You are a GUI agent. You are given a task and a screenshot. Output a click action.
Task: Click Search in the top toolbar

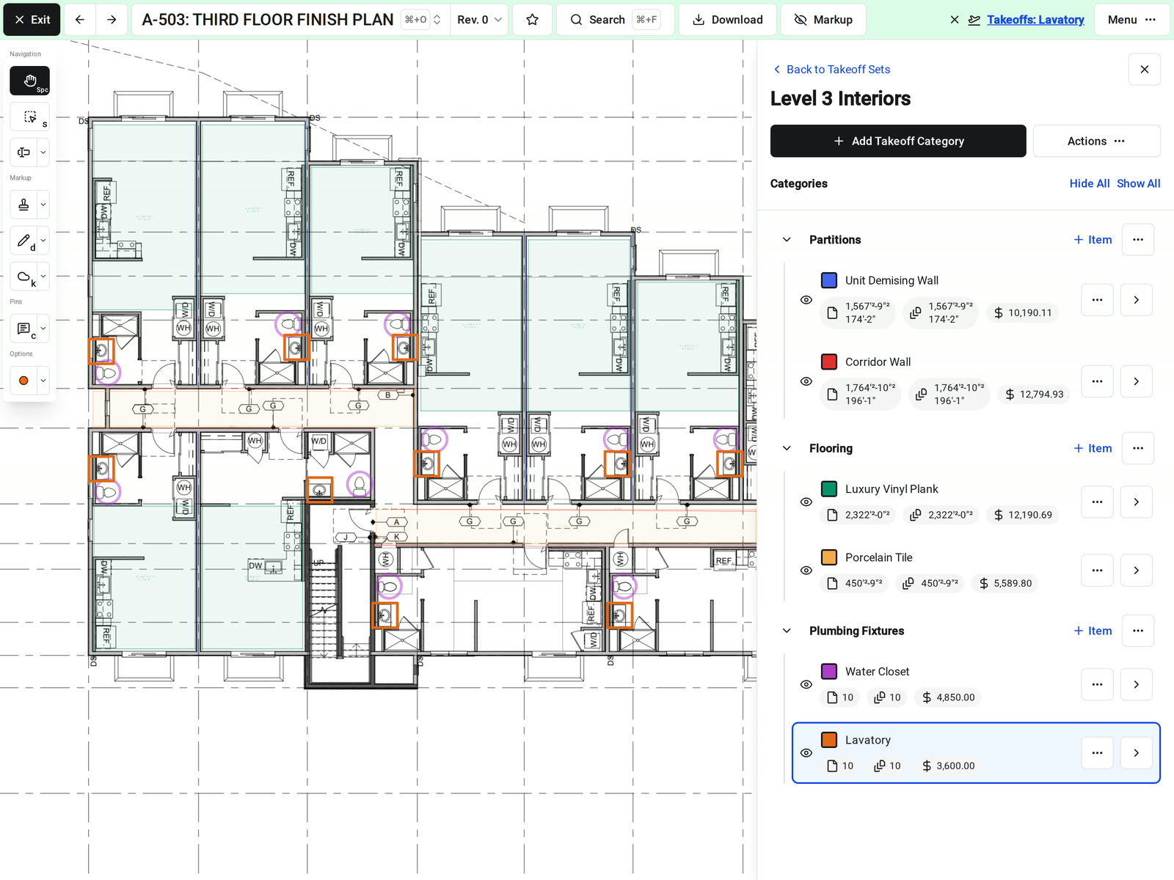point(615,20)
